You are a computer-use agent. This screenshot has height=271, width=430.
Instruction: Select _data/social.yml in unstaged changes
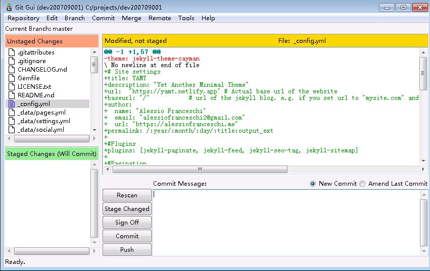point(40,130)
